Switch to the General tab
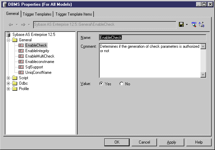 [x=12, y=14]
